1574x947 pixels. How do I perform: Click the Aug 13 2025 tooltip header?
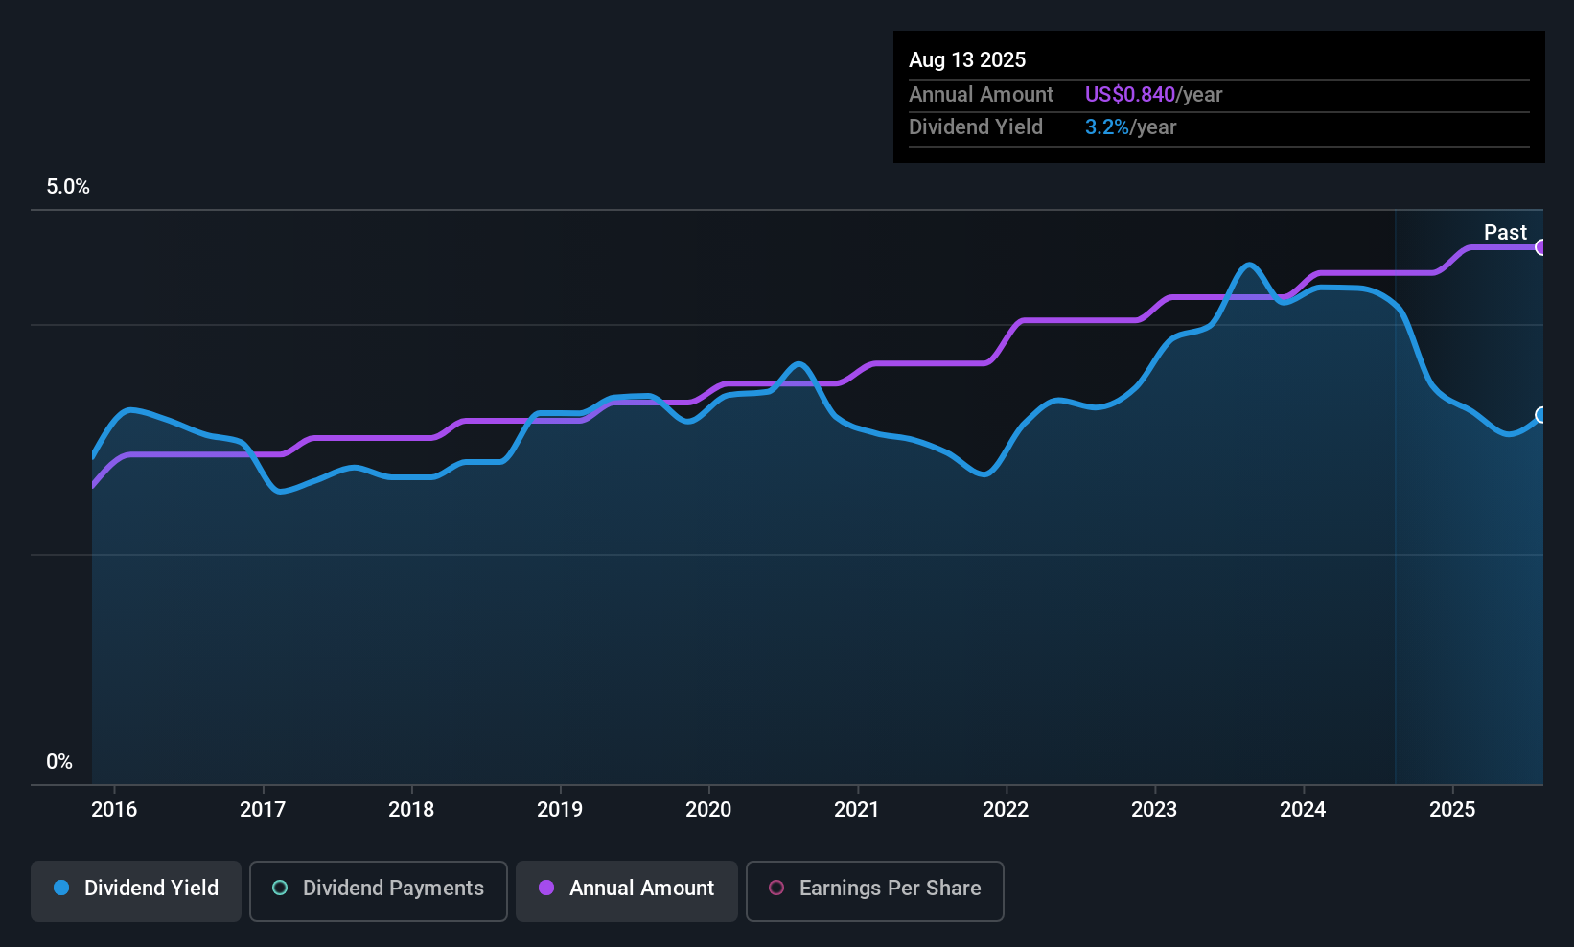[x=967, y=59]
